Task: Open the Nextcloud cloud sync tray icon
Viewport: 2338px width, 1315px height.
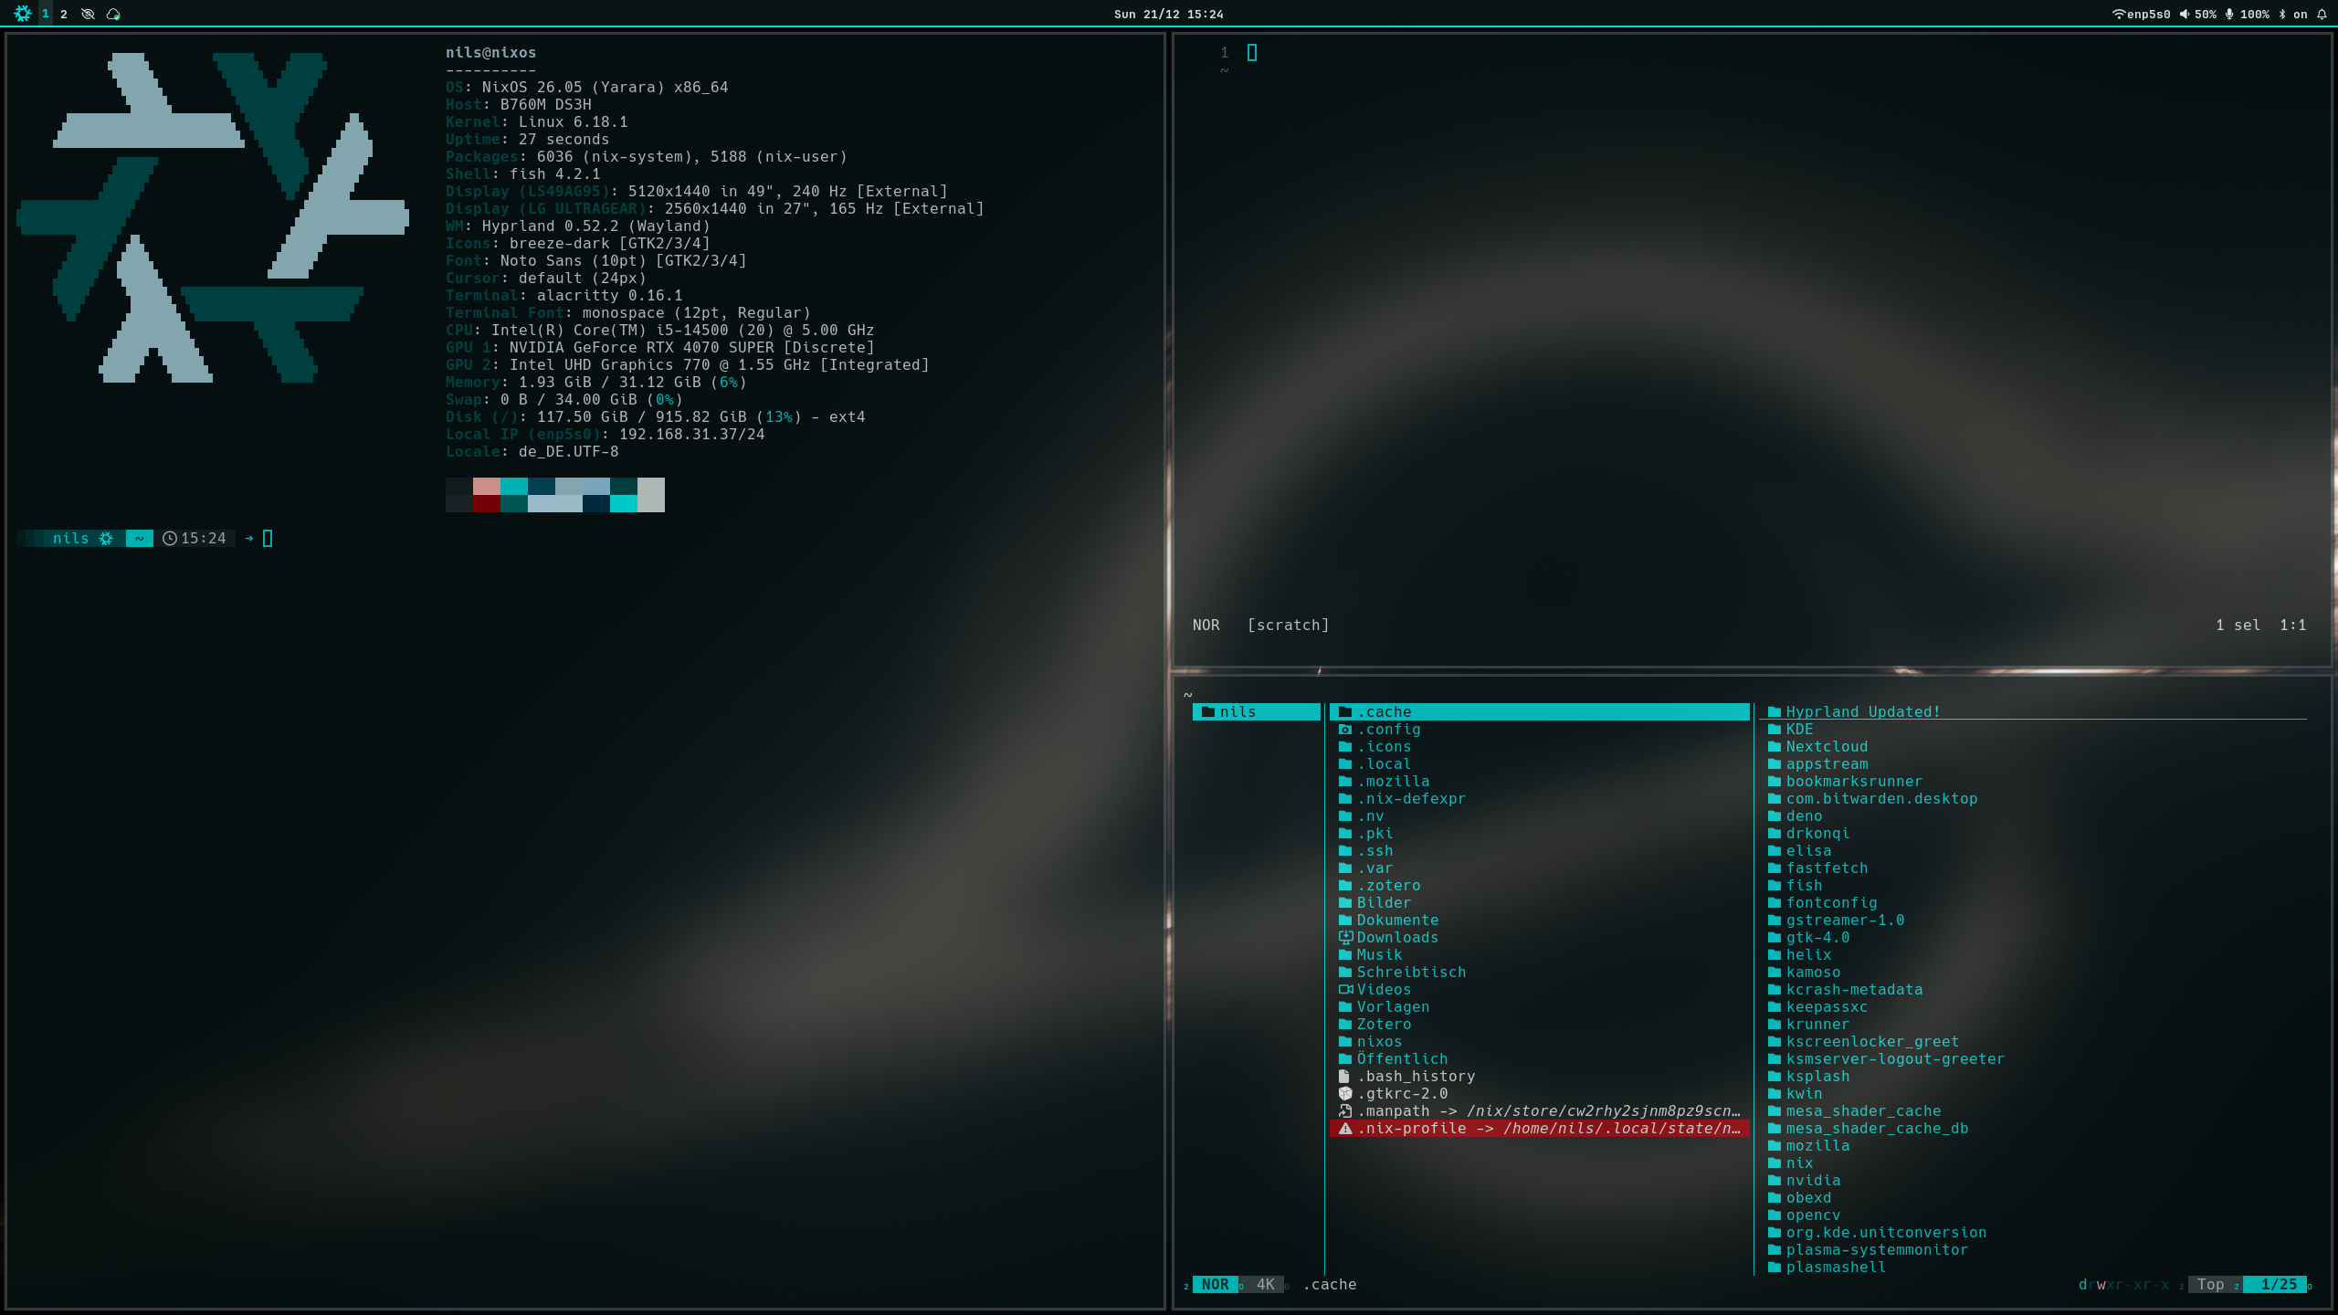Action: [113, 14]
